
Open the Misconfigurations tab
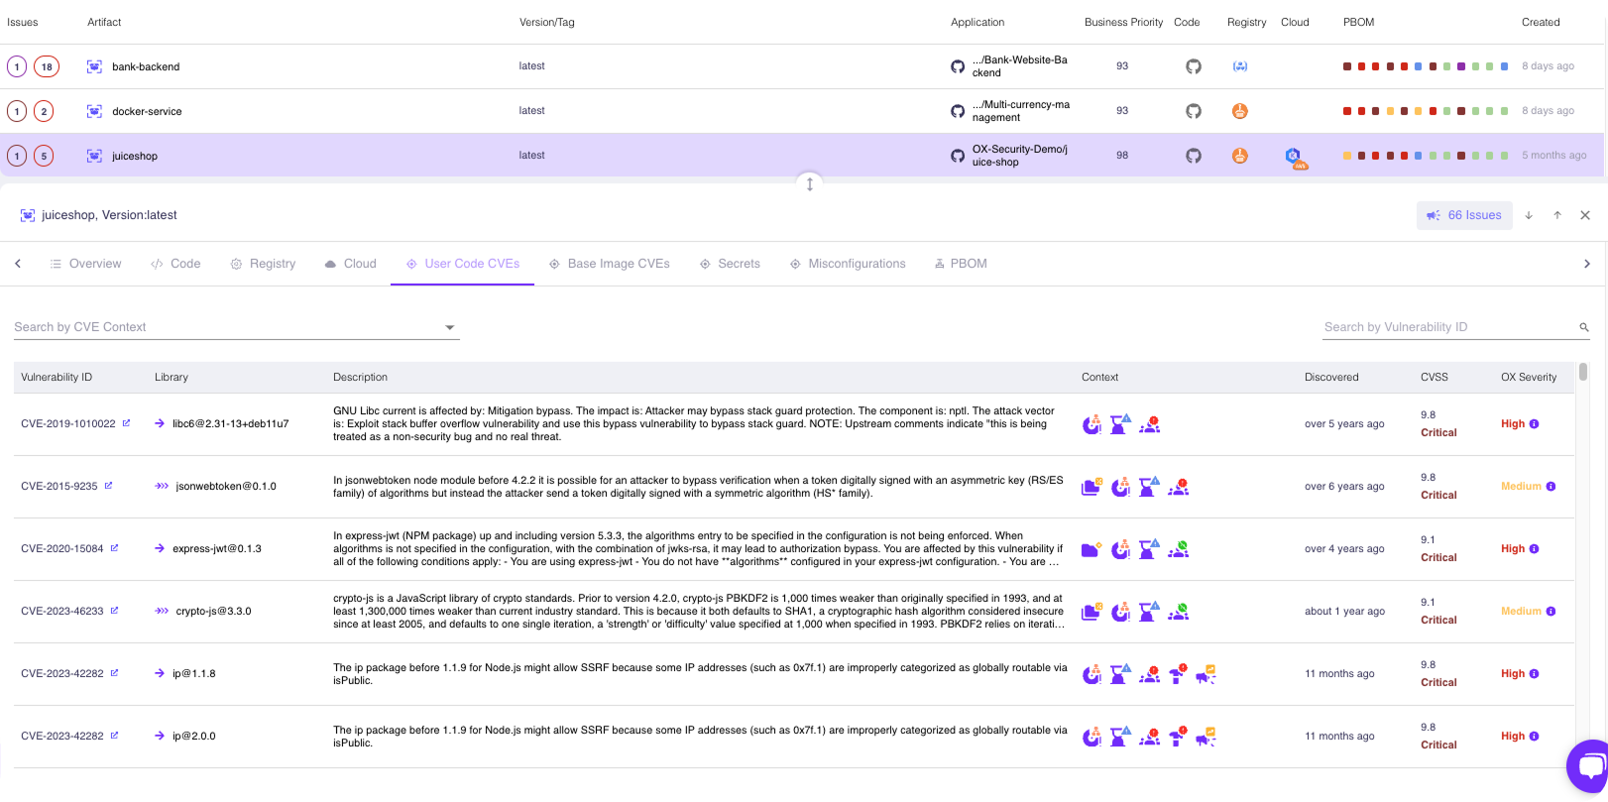[848, 264]
